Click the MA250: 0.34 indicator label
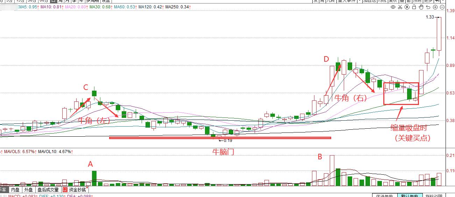The height and width of the screenshot is (197, 455). pyautogui.click(x=178, y=7)
